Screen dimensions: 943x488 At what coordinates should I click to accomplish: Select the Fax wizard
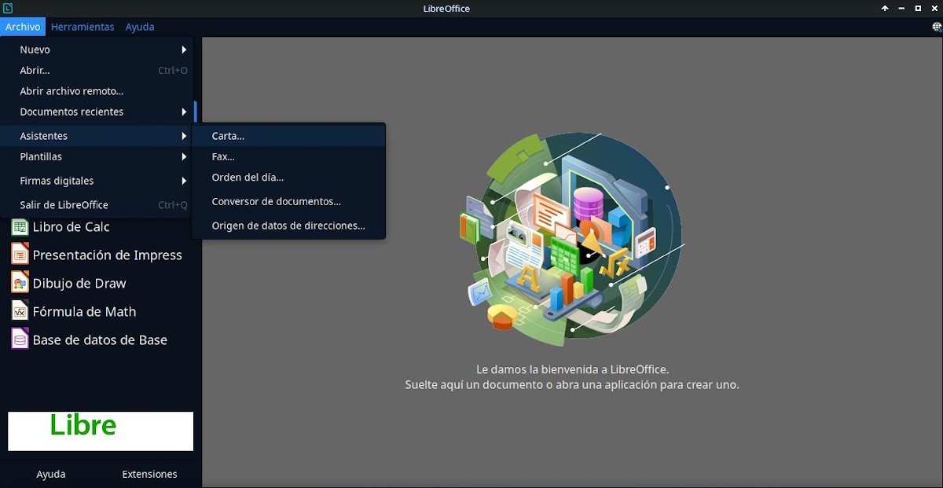[x=222, y=156]
